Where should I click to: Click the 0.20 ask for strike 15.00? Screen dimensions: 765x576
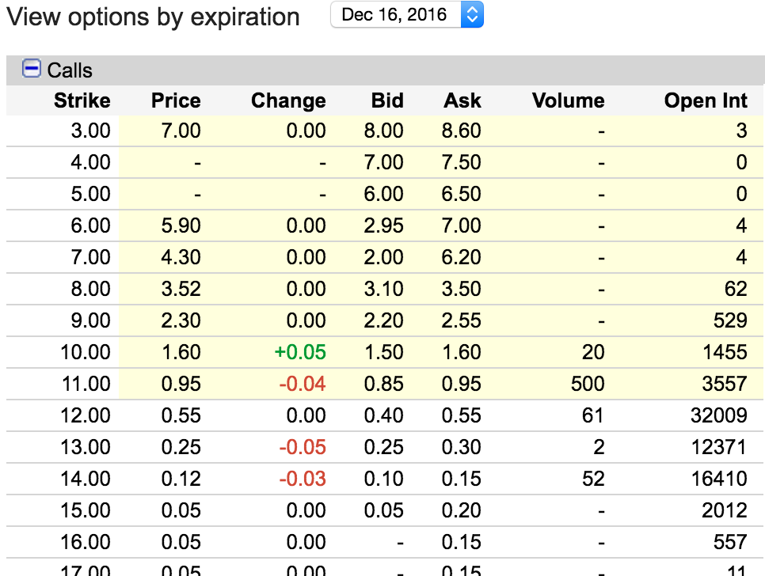(461, 510)
